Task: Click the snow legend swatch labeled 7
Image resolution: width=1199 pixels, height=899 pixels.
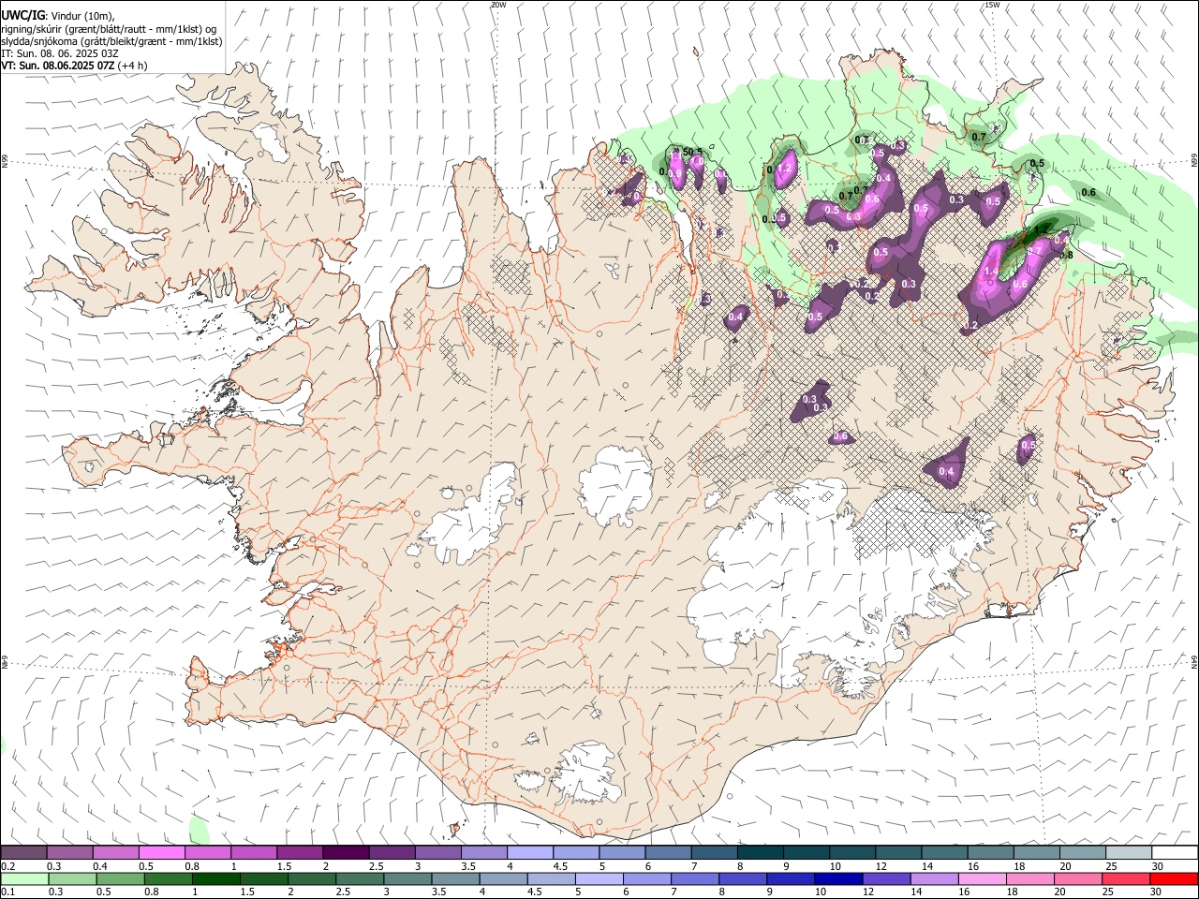Action: 714,852
